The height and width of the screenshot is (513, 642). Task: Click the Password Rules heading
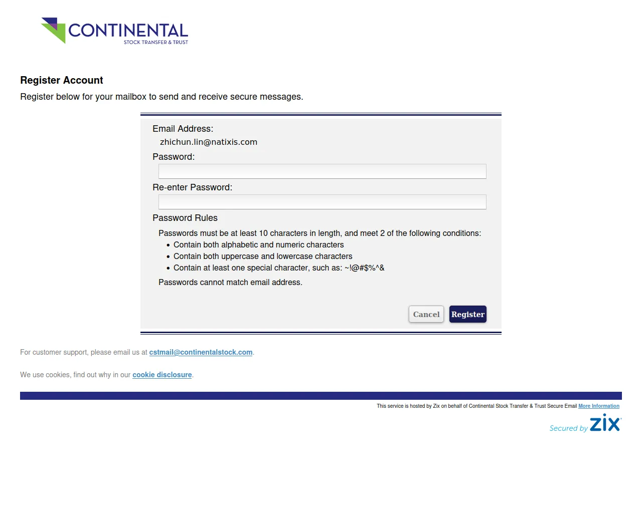click(185, 218)
